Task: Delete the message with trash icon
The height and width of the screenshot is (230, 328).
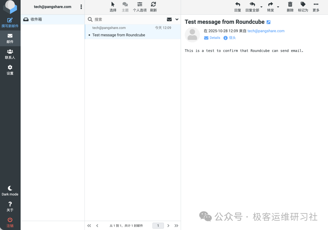Action: 290,4
